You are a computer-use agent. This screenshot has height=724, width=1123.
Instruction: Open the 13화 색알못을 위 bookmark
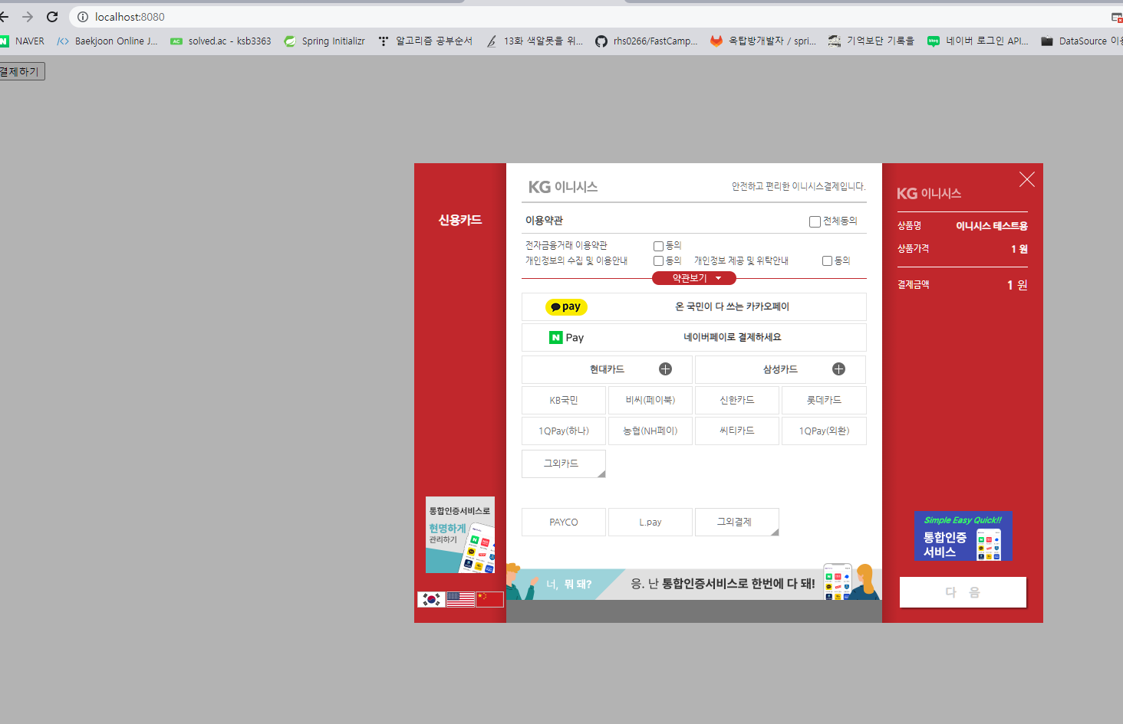(x=535, y=41)
